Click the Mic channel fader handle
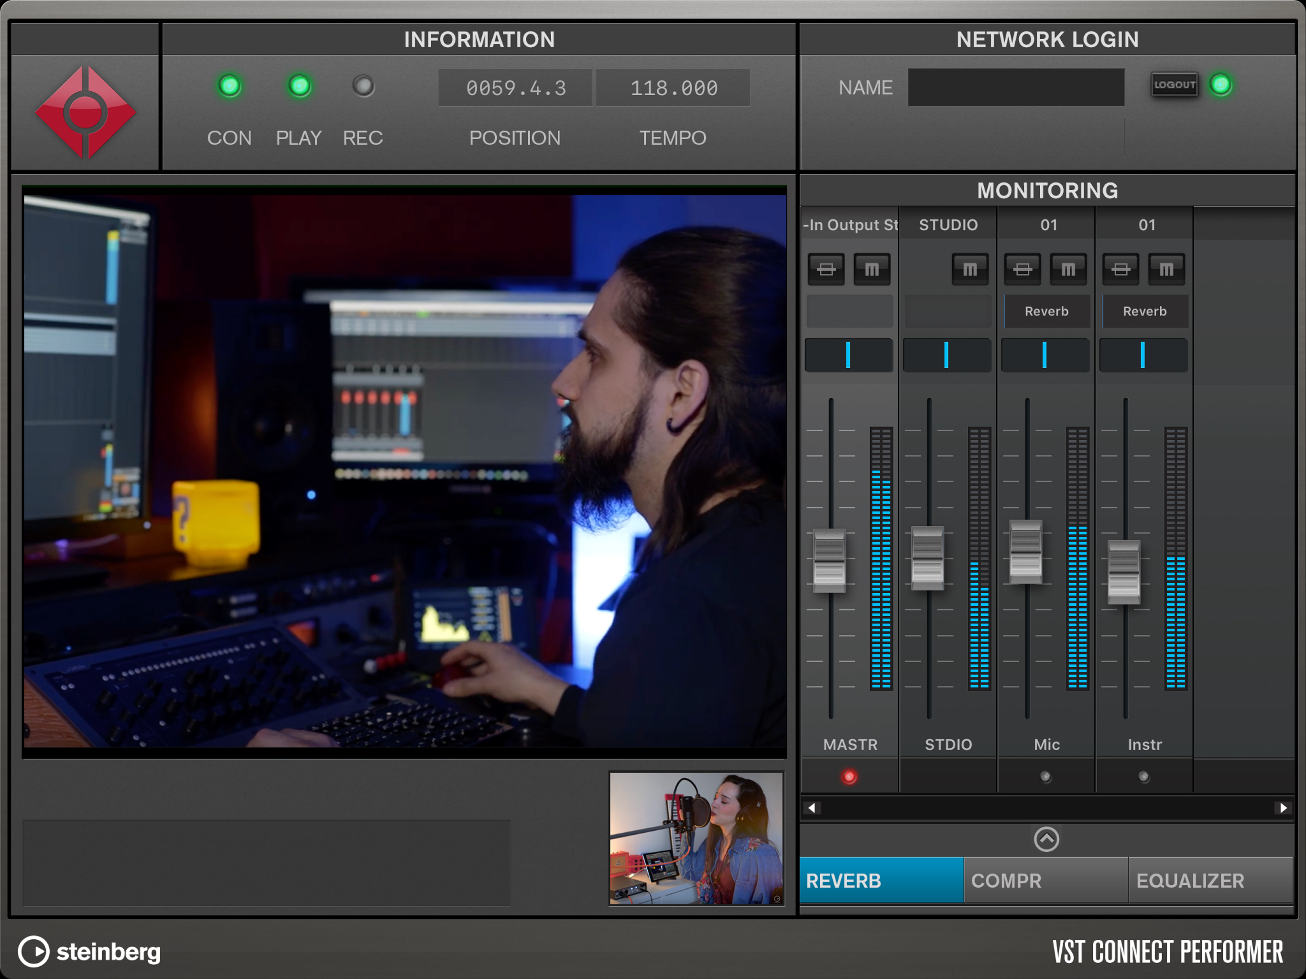The height and width of the screenshot is (979, 1306). (x=1025, y=552)
